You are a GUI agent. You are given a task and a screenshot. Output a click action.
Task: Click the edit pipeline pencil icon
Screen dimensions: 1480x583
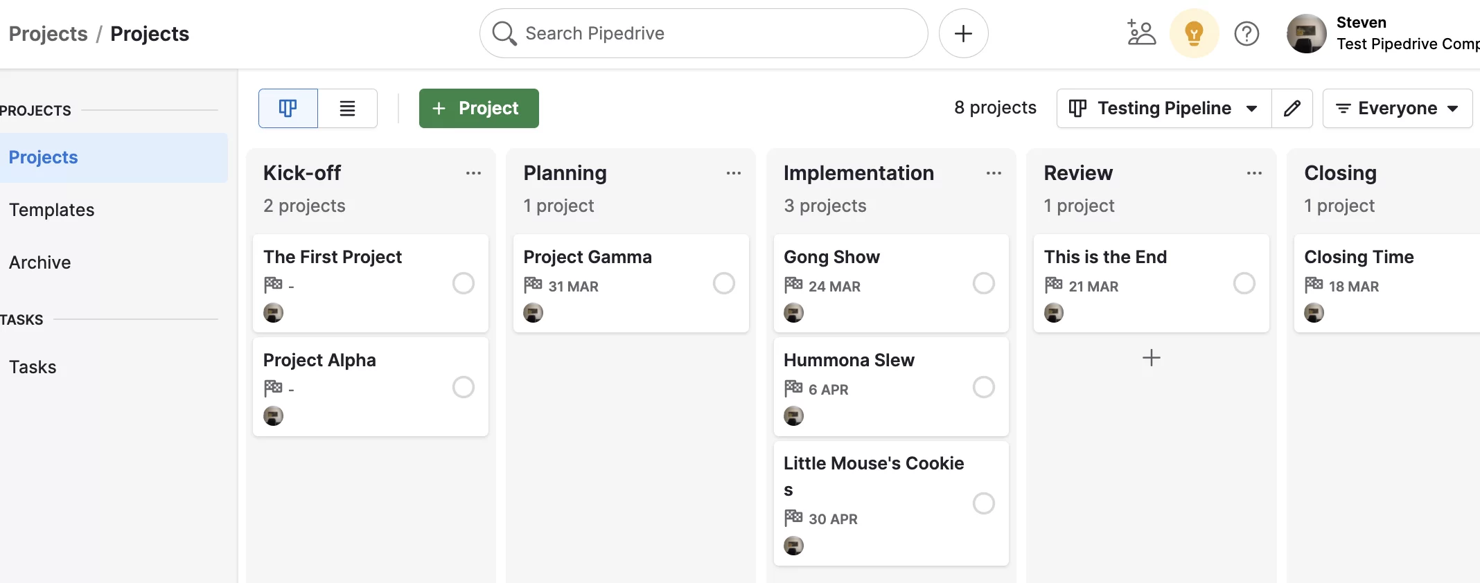pos(1292,108)
